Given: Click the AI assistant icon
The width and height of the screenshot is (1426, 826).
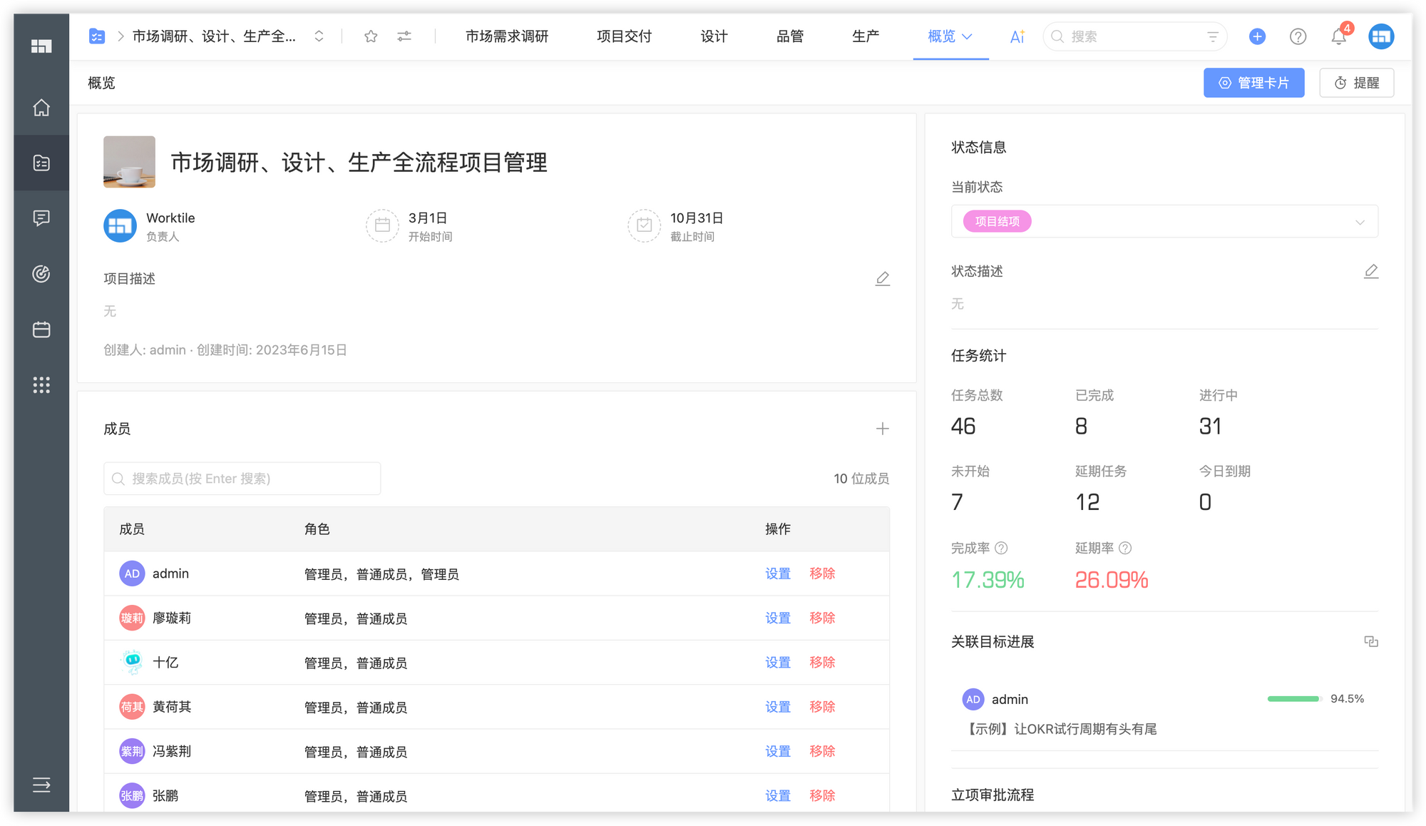Looking at the screenshot, I should (x=1017, y=36).
